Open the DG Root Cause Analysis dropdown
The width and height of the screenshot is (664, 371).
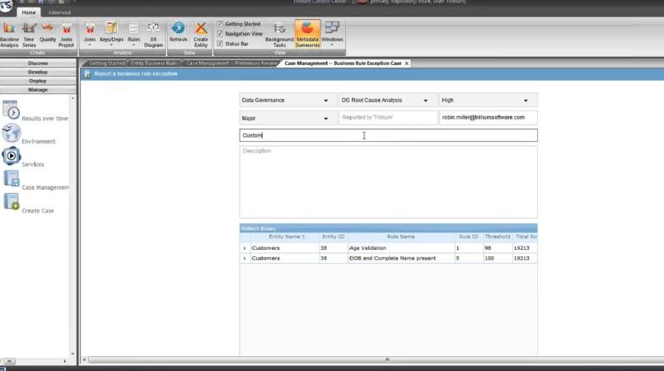pyautogui.click(x=388, y=100)
